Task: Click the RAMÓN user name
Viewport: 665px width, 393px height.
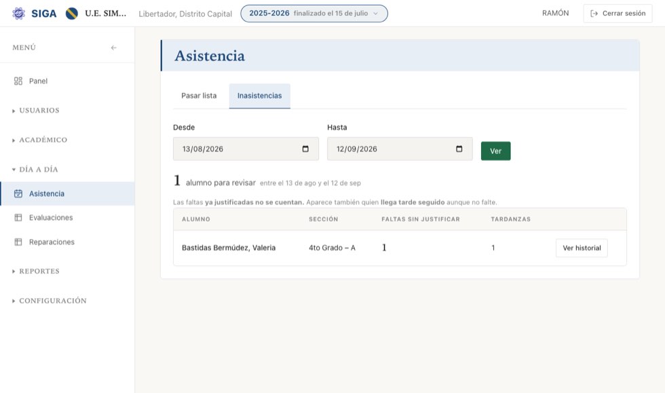Action: (555, 13)
